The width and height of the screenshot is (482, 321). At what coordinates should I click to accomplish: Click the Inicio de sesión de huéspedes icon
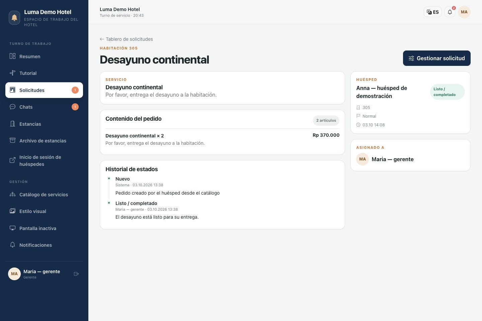click(12, 160)
